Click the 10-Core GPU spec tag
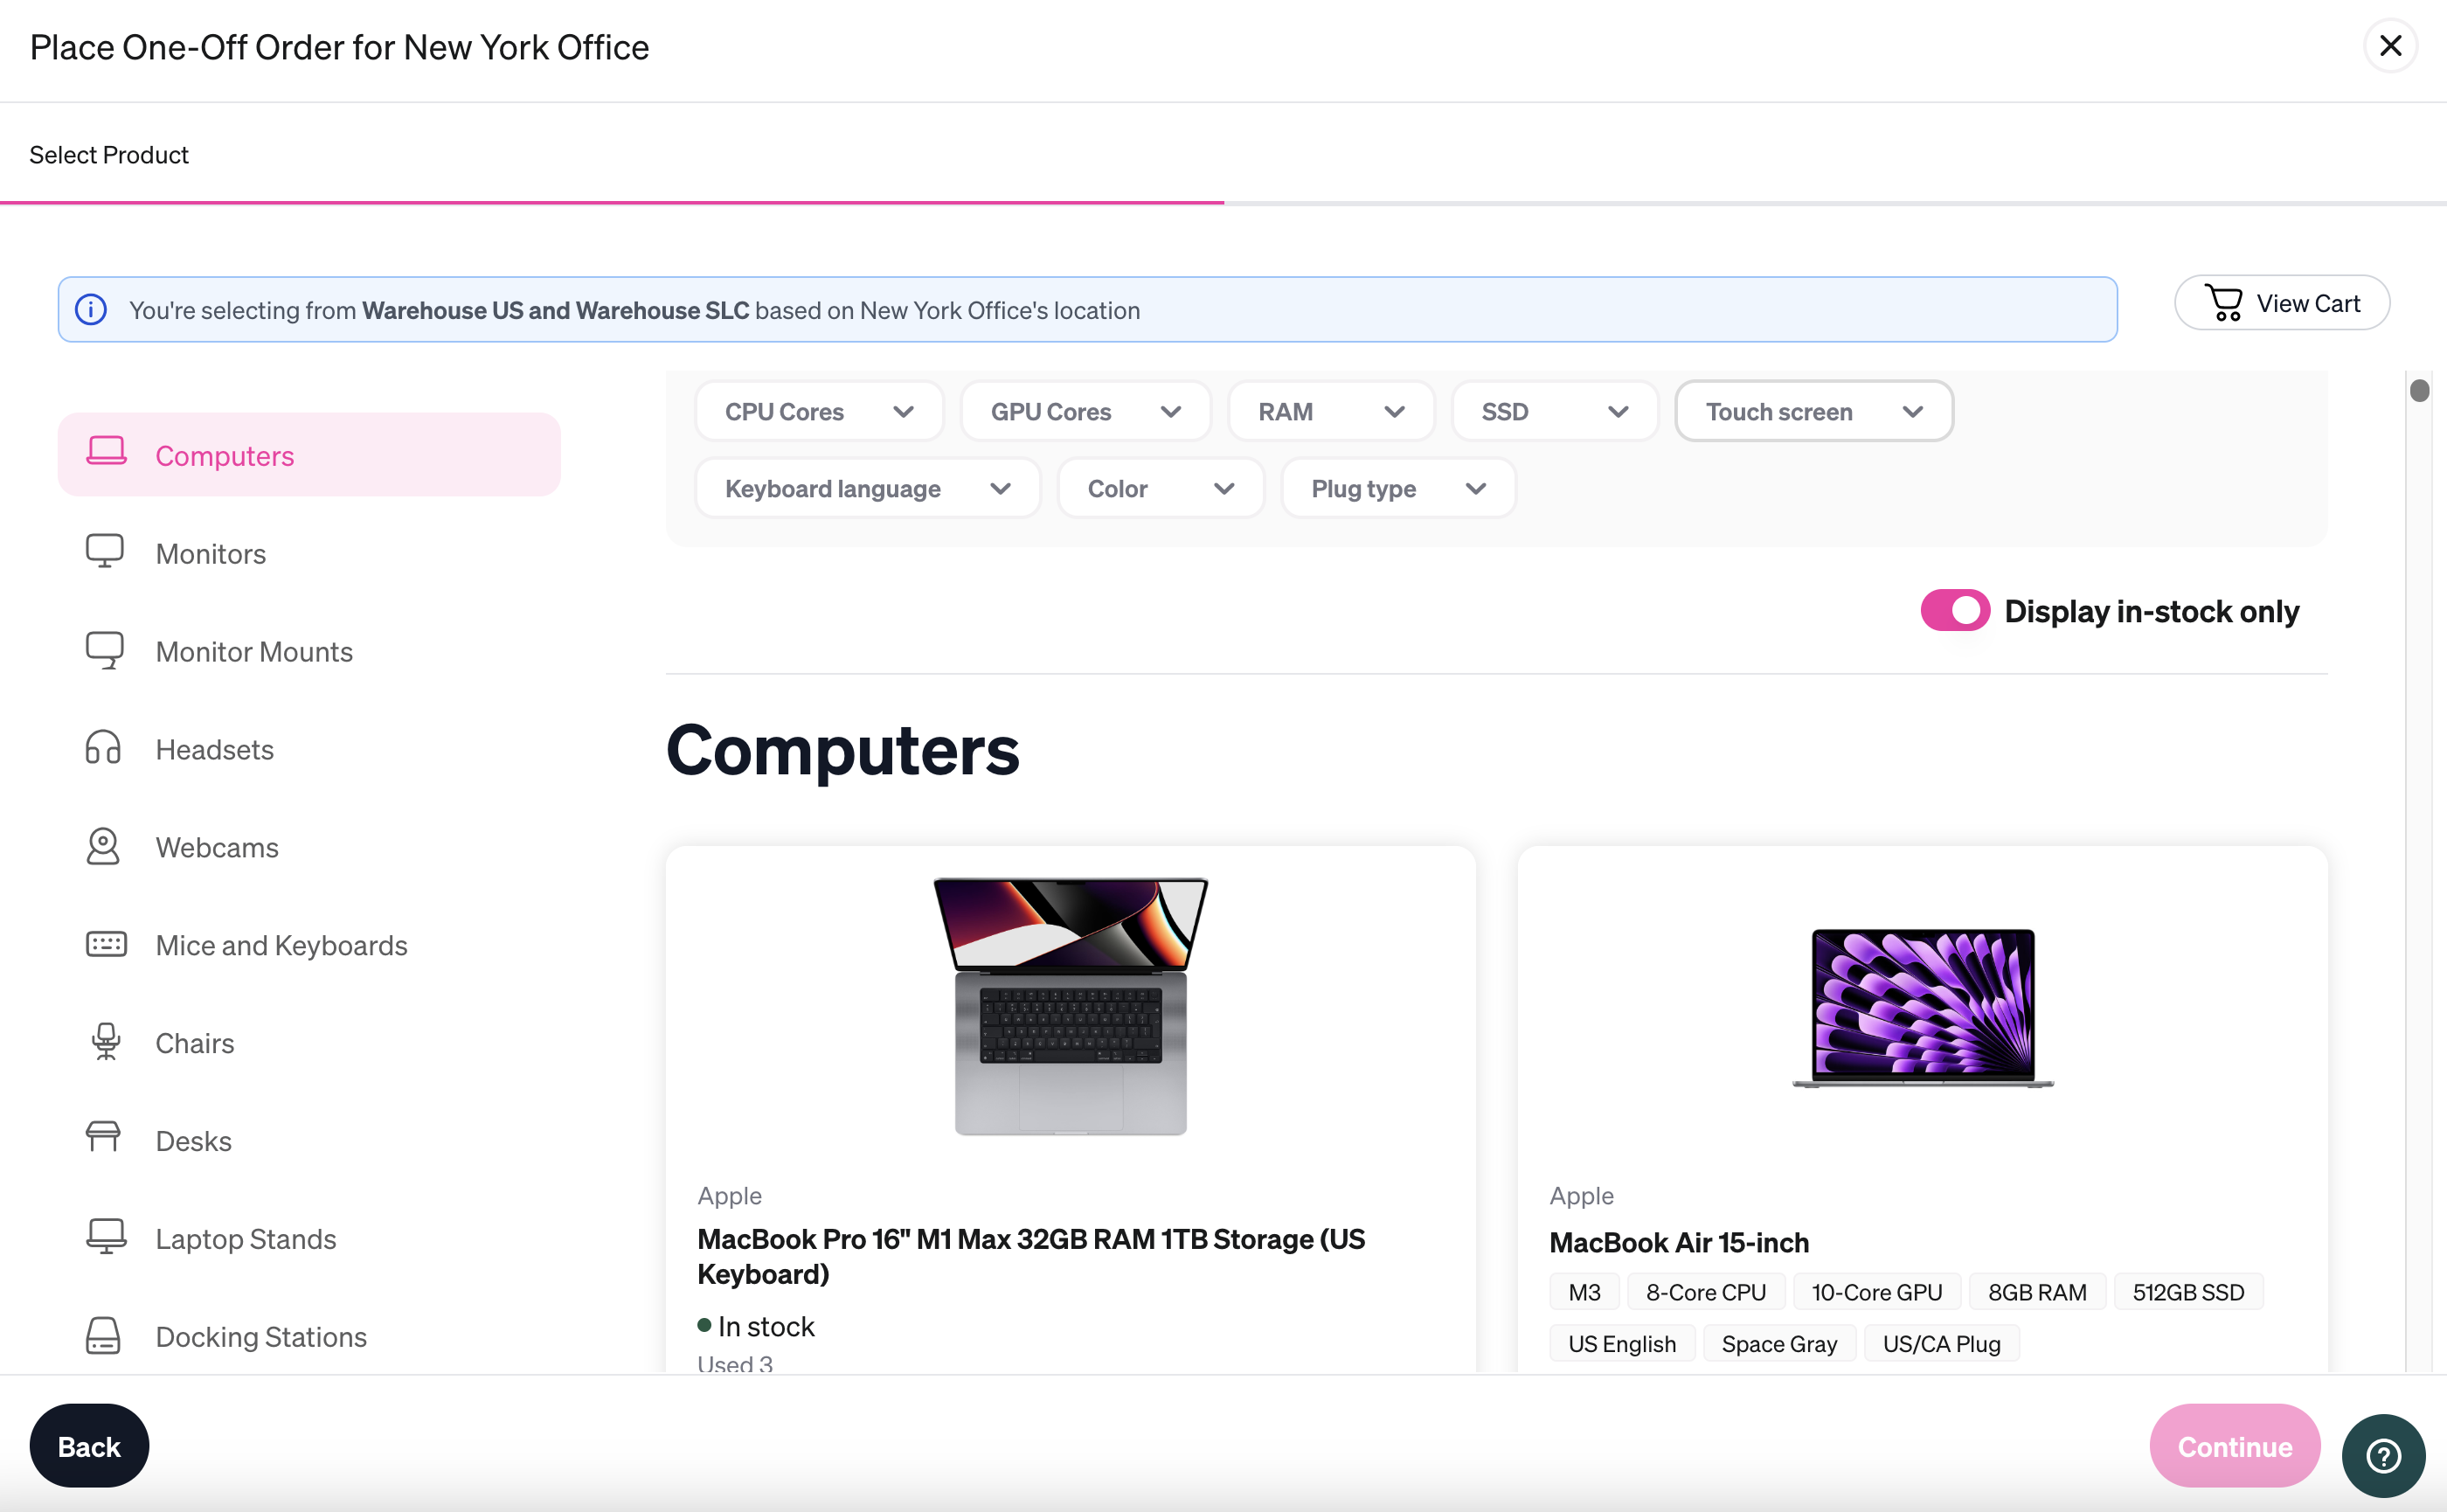 tap(1877, 1292)
